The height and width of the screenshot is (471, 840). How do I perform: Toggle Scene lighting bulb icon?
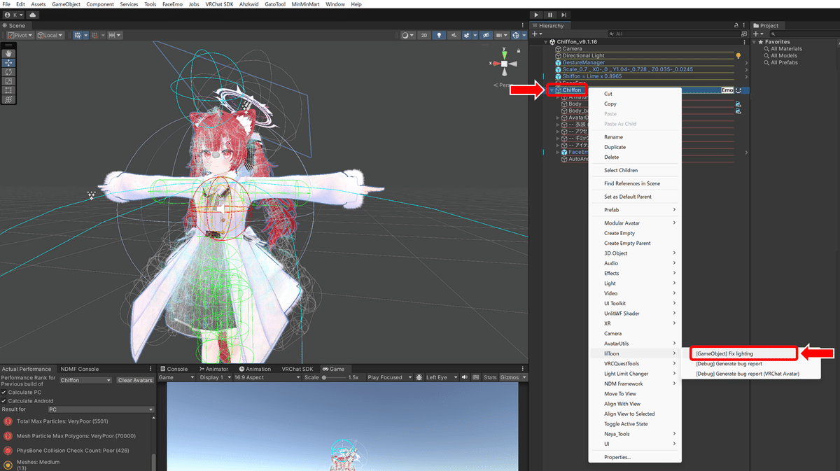pyautogui.click(x=439, y=35)
